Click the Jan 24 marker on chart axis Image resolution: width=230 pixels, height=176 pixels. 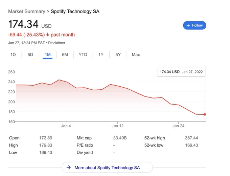(x=178, y=126)
